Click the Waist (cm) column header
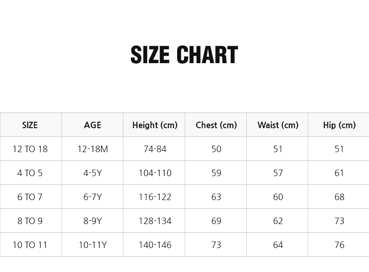The image size is (369, 272). pyautogui.click(x=278, y=125)
